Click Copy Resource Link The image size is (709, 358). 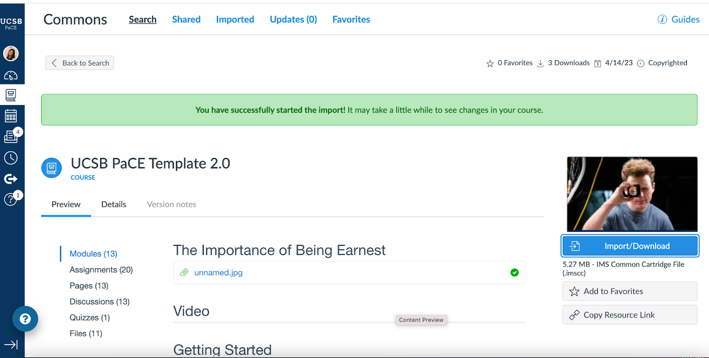(x=630, y=315)
